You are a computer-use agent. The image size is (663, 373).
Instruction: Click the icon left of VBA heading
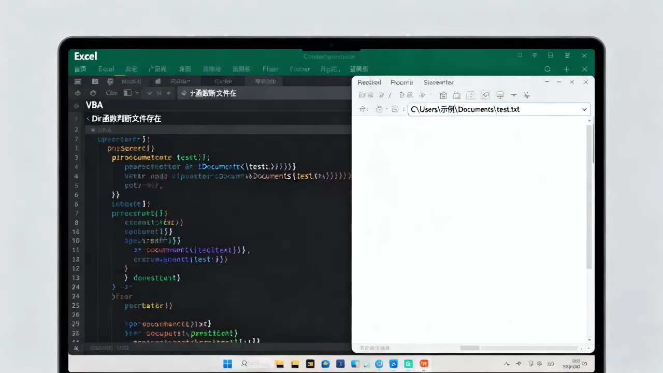point(77,106)
